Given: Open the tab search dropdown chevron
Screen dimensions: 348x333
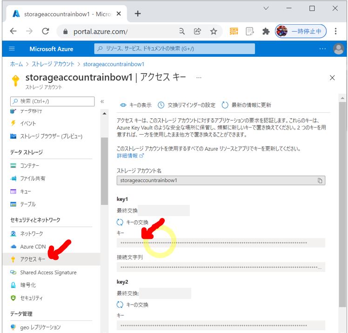Looking at the screenshot, I should pyautogui.click(x=266, y=8).
